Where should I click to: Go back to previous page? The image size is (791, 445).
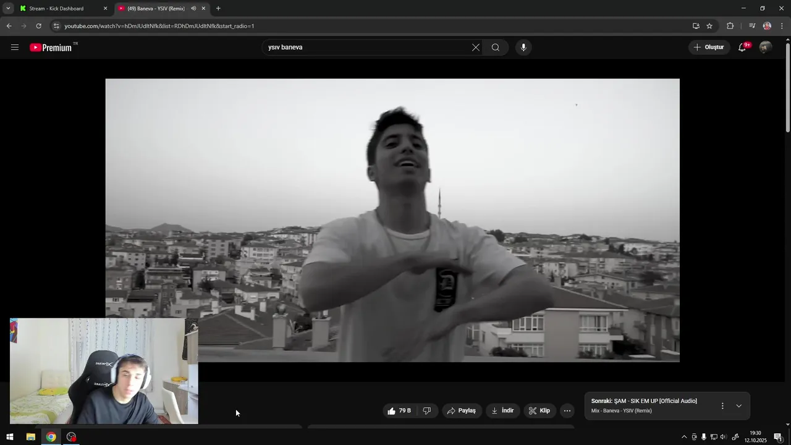point(9,26)
